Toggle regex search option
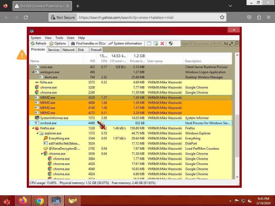 tap(231, 43)
